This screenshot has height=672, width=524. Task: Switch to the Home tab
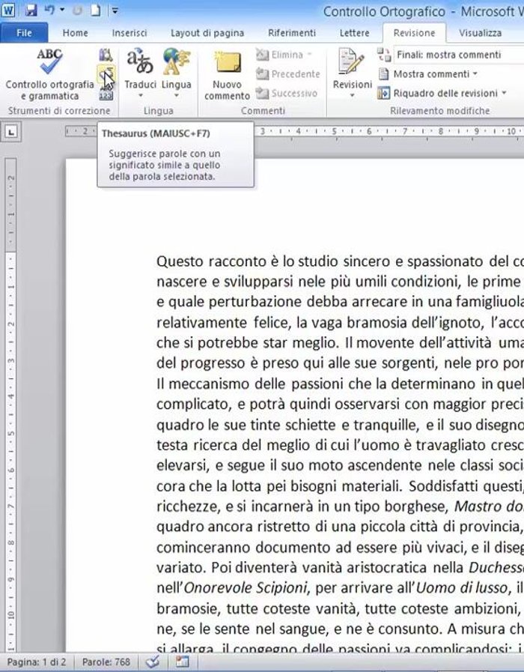point(75,33)
